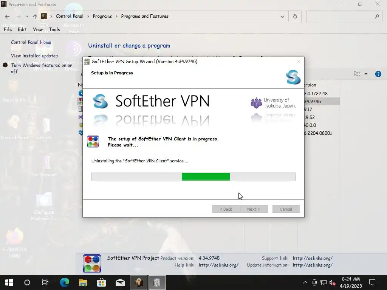This screenshot has width=387, height=290.
Task: Open View installed updates link
Action: point(34,56)
